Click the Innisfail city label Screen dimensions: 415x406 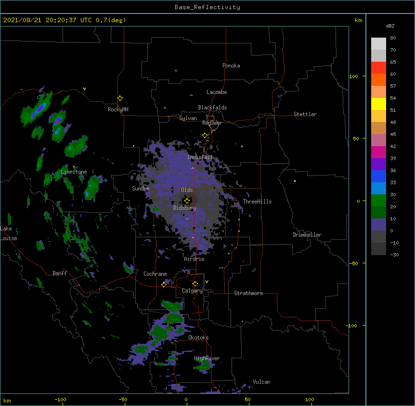click(x=200, y=157)
